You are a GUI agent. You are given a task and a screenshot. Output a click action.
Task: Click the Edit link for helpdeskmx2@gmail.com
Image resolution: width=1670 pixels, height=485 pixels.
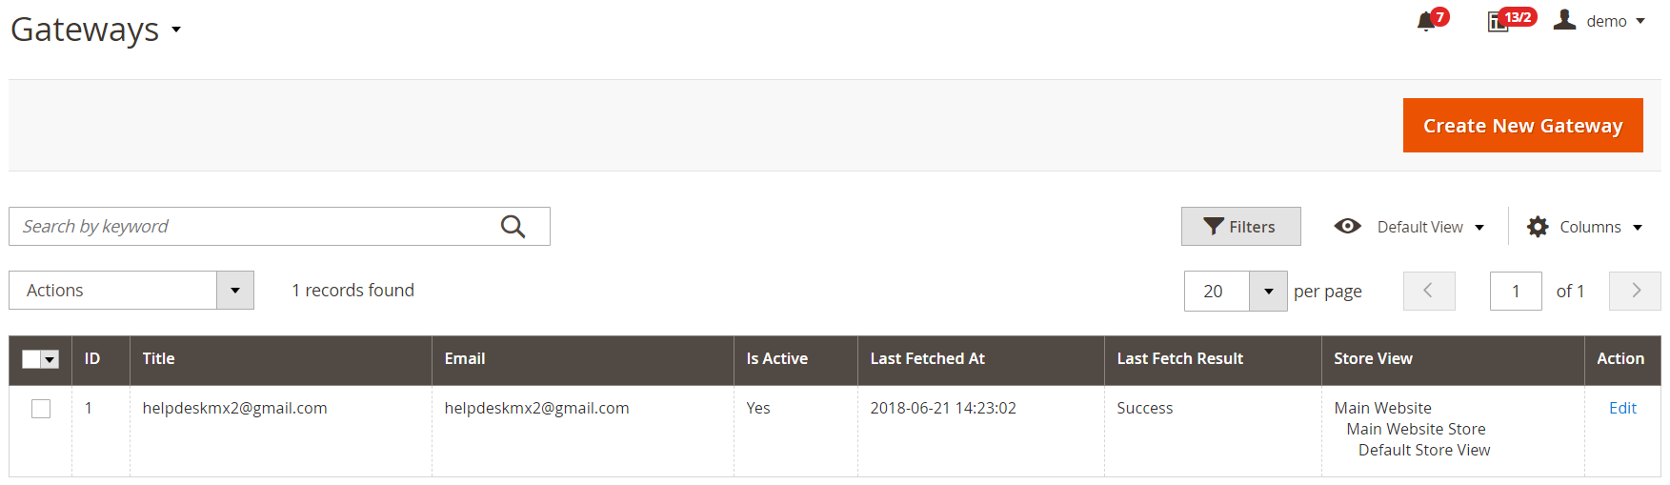[x=1622, y=408]
